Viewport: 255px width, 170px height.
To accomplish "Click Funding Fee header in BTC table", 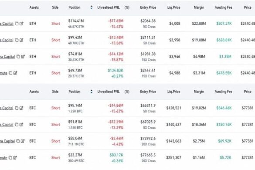I will coord(223,92).
